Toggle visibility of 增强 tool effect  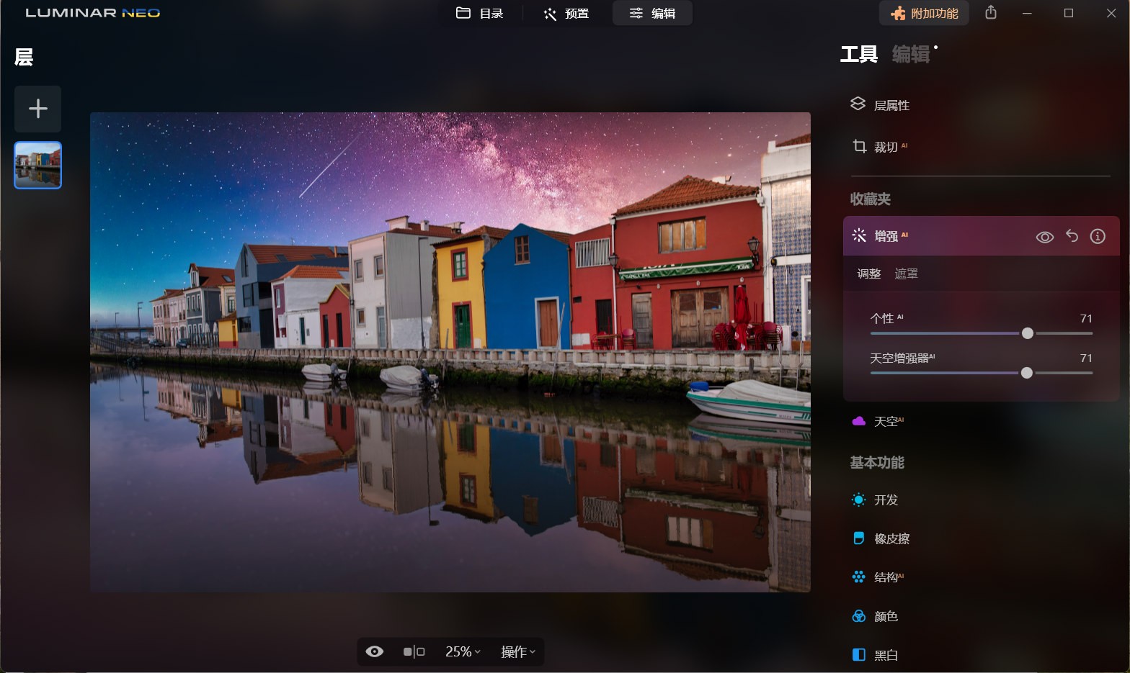[x=1045, y=237]
